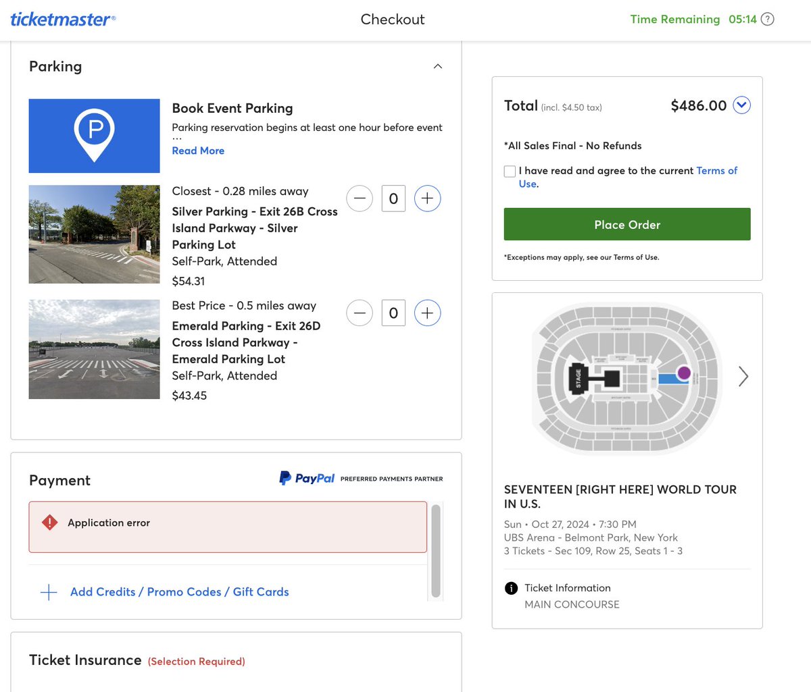This screenshot has width=811, height=692.
Task: Click the "Ticket Information" label
Action: (568, 588)
